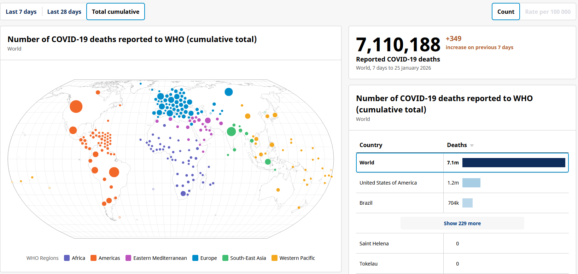Click the large blue Russia bubble

(x=229, y=92)
